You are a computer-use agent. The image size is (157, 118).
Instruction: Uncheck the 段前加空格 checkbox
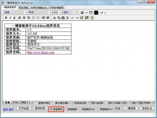73,103
